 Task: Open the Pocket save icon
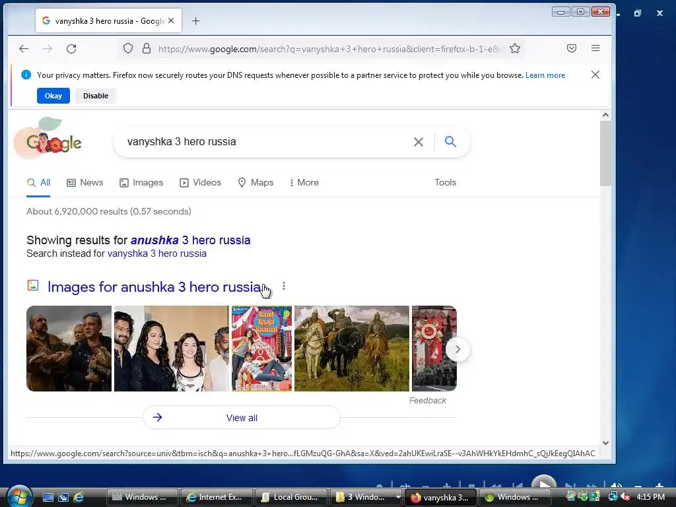coord(572,48)
